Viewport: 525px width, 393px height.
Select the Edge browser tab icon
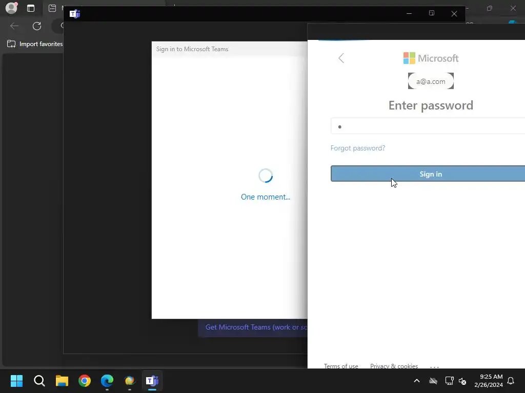tap(52, 8)
